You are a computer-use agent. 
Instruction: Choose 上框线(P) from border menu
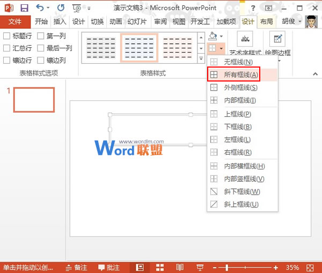point(243,114)
